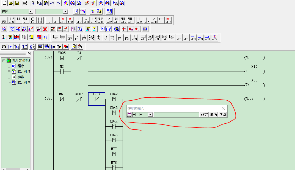Image resolution: width=295 pixels, height=170 pixels.
Task: Open the instruction type dropdown in ladder input dialog
Action: pos(150,114)
